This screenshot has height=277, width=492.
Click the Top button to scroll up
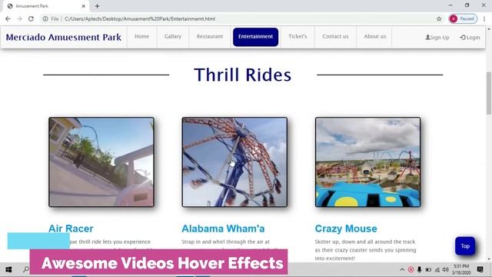pos(465,246)
